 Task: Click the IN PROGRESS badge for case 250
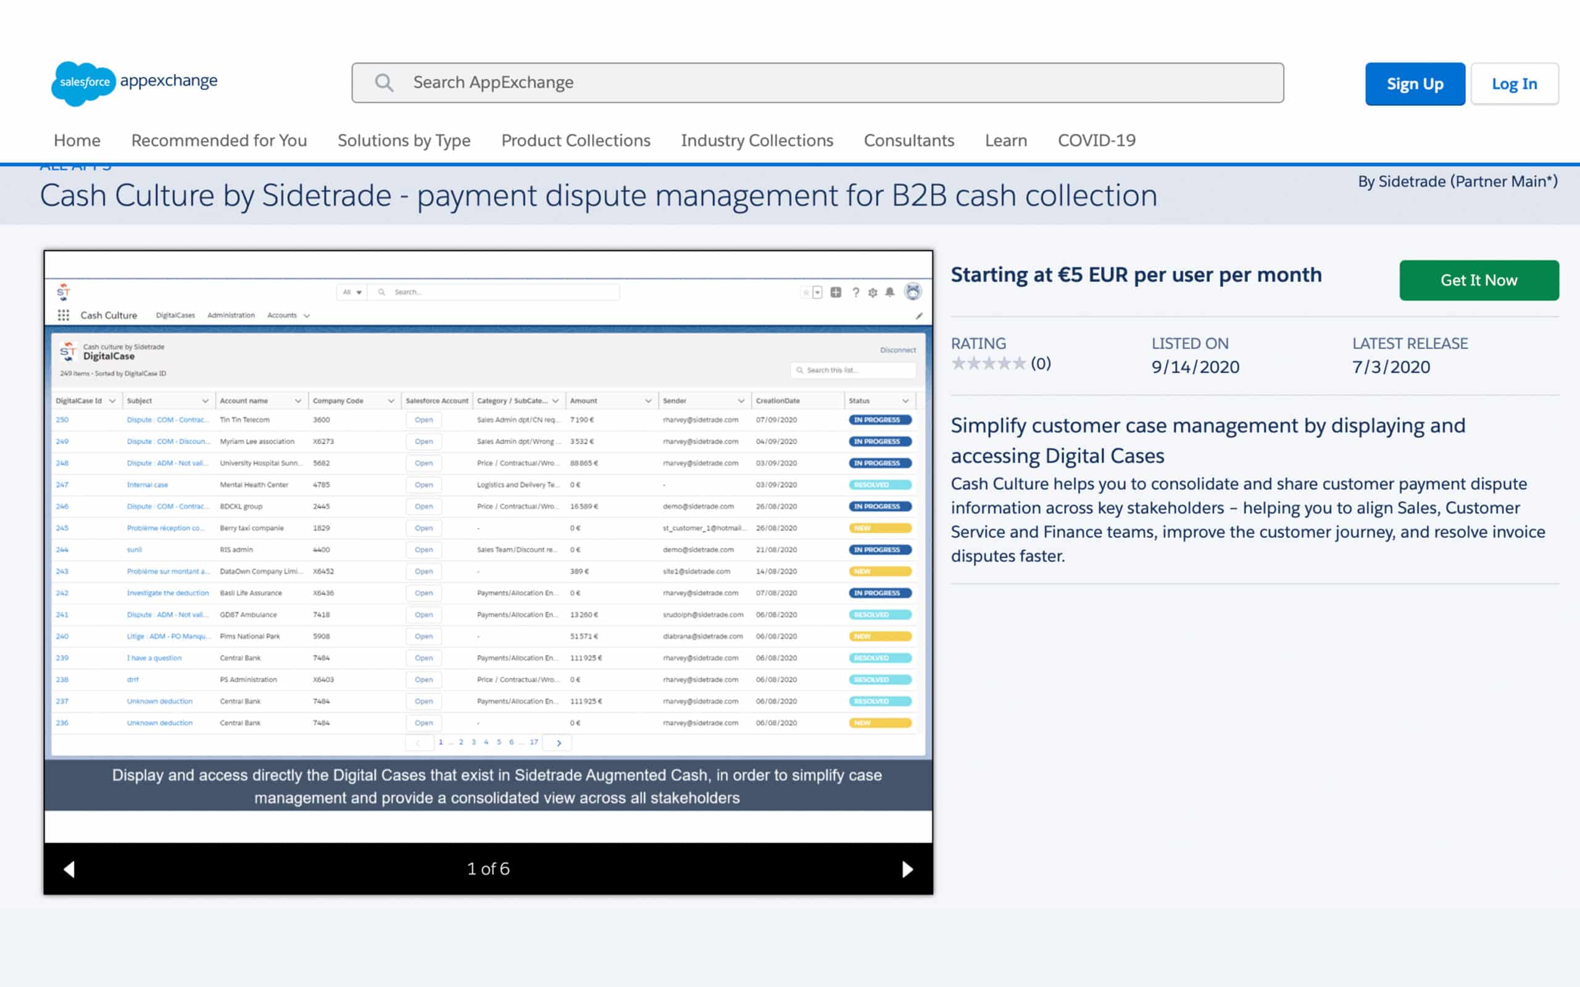880,419
